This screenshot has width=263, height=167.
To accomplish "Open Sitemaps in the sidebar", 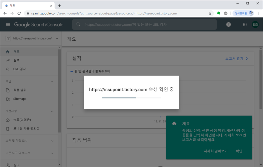I will (29, 99).
